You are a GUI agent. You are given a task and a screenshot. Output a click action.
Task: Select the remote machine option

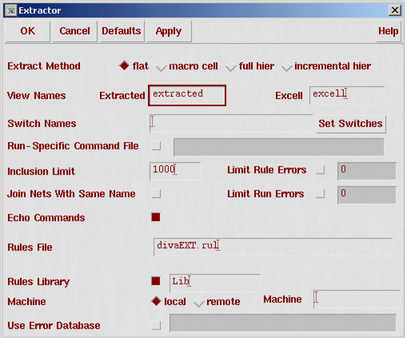(x=199, y=302)
